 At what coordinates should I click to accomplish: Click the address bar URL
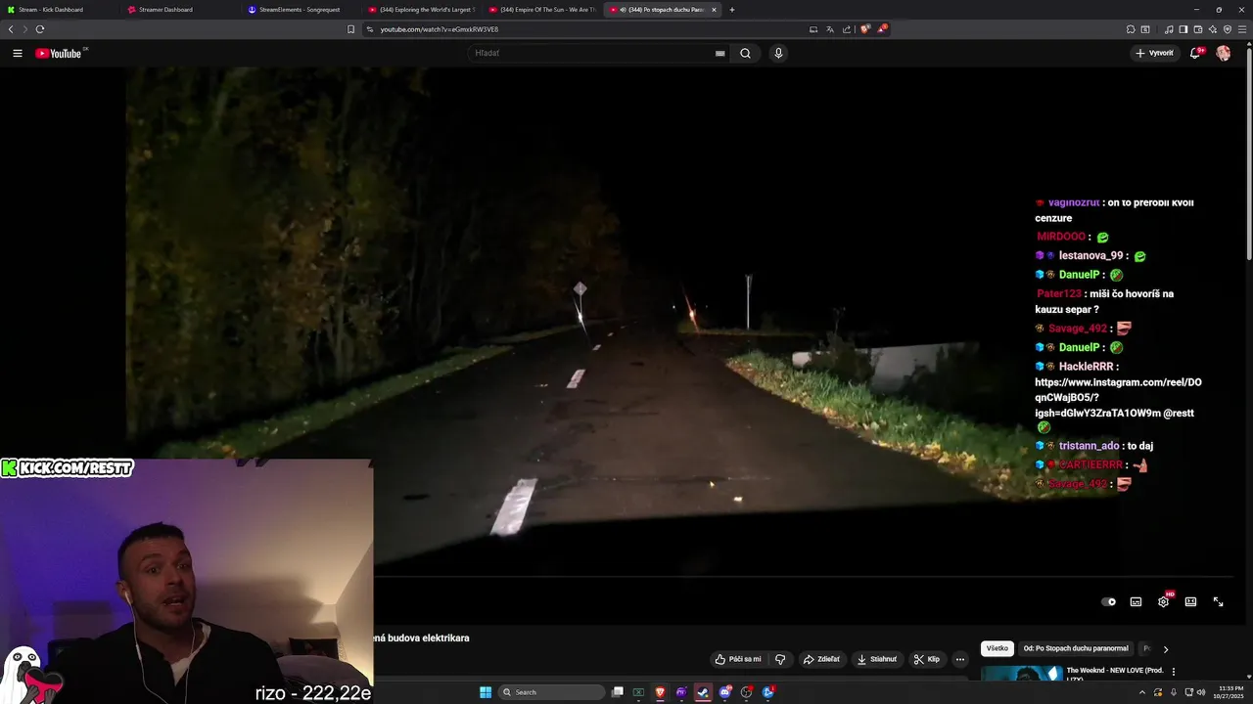point(440,29)
